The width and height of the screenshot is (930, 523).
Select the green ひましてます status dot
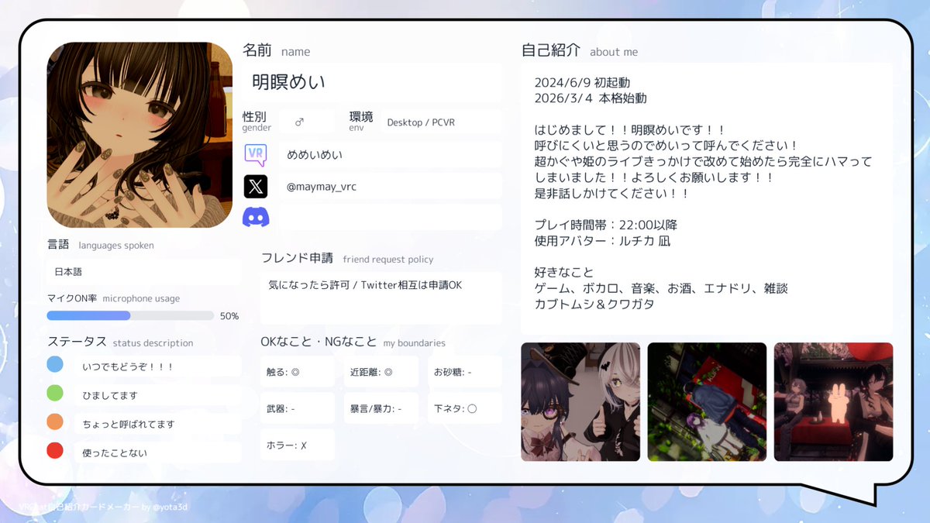pos(54,394)
